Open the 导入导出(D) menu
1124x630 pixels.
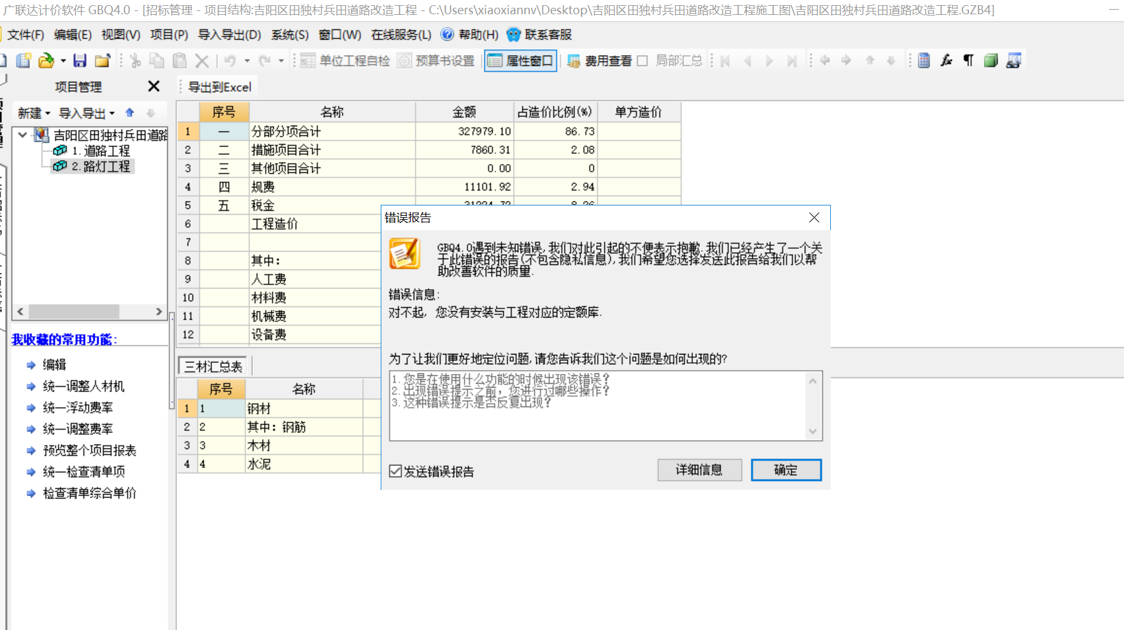pyautogui.click(x=230, y=34)
